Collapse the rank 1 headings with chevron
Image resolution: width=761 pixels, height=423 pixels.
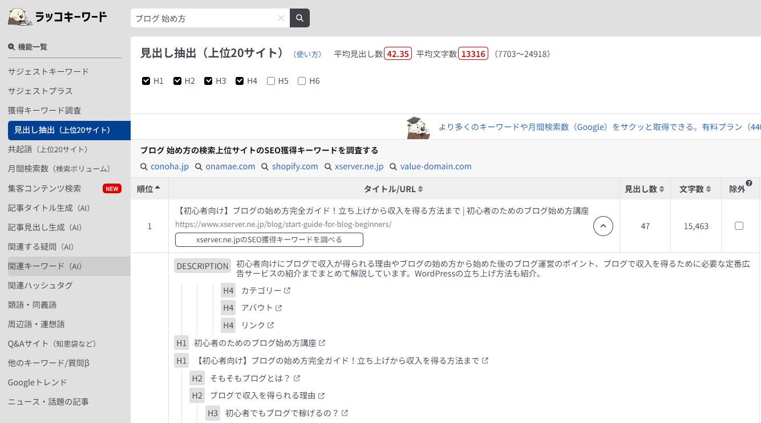(x=603, y=226)
